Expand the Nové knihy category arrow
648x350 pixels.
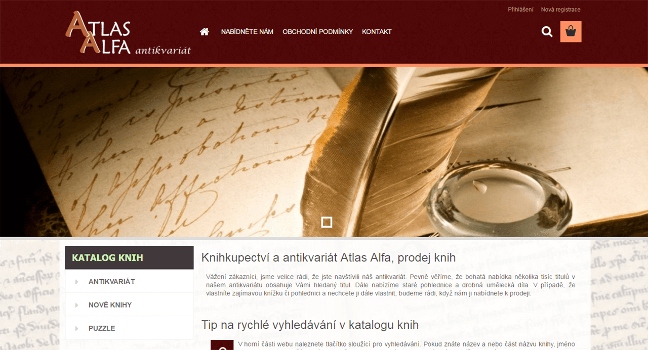(x=77, y=305)
